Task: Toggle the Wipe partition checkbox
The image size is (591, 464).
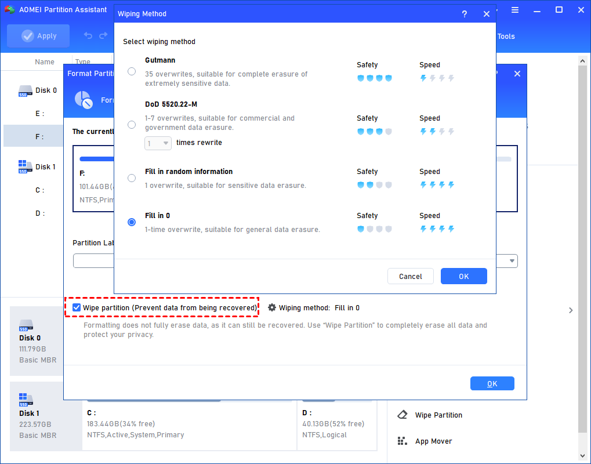Action: click(77, 307)
